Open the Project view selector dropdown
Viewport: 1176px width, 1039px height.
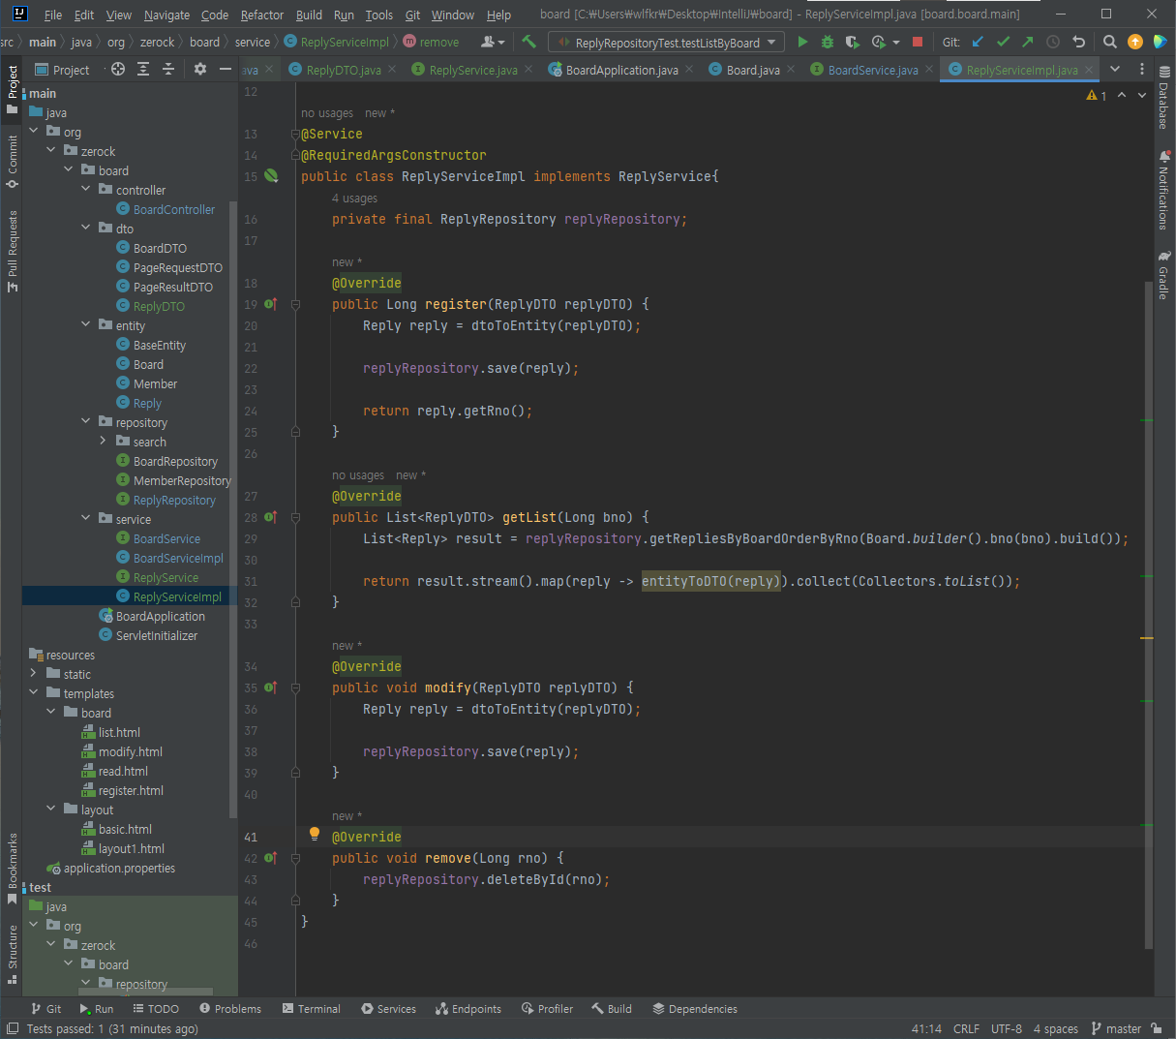(x=71, y=70)
